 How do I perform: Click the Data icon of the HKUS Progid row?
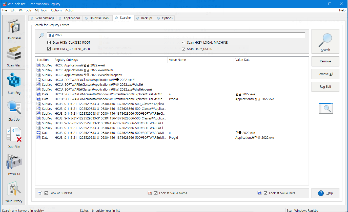pos(39,137)
